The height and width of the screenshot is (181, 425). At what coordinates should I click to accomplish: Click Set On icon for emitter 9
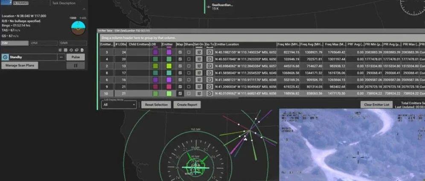click(199, 86)
